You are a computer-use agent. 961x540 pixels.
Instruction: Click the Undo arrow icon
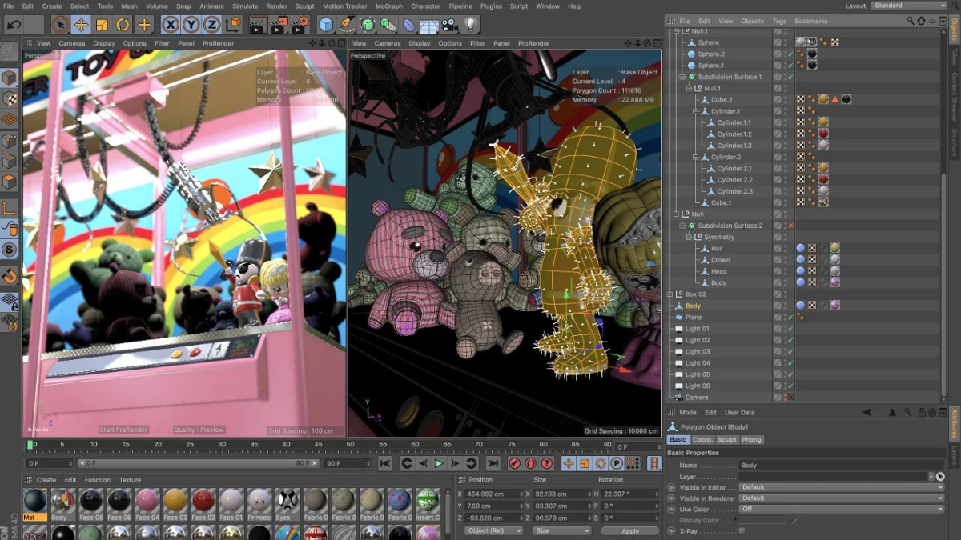tap(14, 25)
